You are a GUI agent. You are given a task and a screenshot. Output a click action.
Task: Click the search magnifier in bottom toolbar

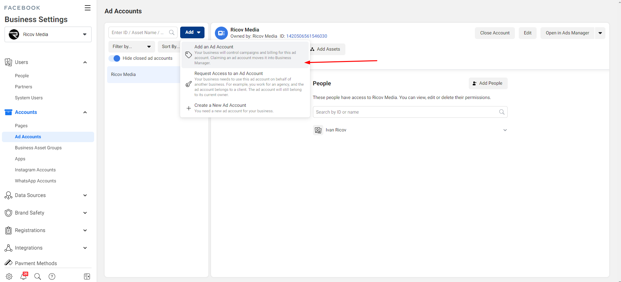pyautogui.click(x=38, y=276)
